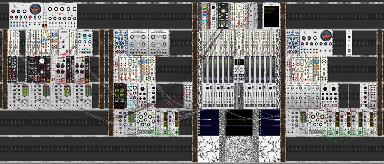Image resolution: width=384 pixels, height=164 pixels.
Task: Adjust the knob on the narrow white module at far right
Action: [x=349, y=37]
